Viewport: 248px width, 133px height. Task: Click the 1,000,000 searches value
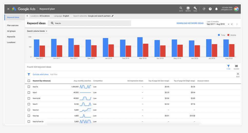[75, 87]
